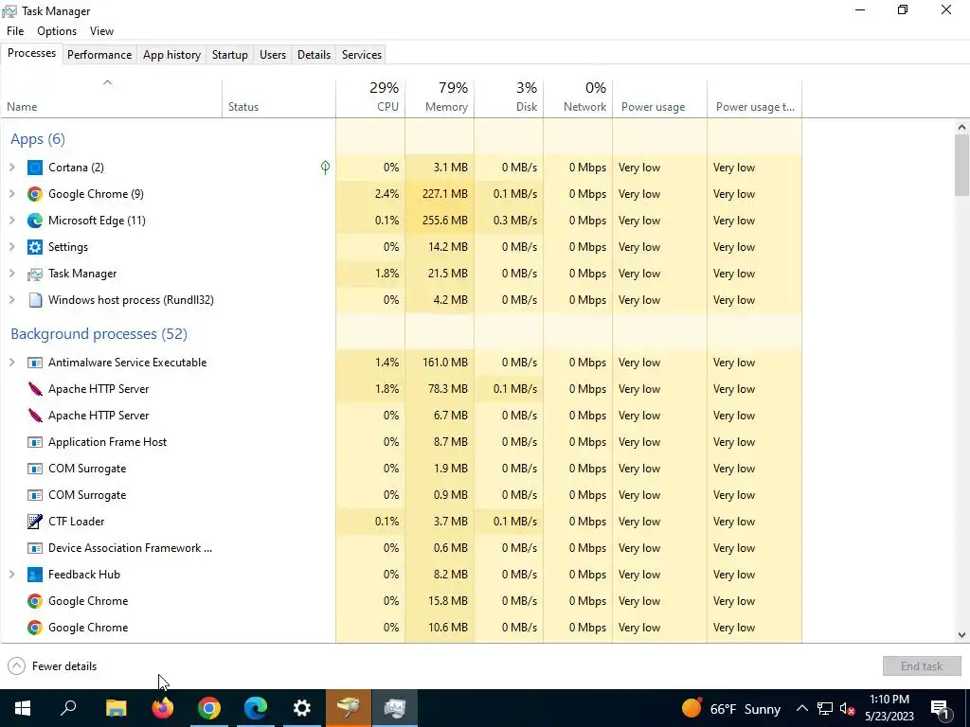Click the vertical scrollbar thumb
This screenshot has height=727, width=970.
(962, 165)
